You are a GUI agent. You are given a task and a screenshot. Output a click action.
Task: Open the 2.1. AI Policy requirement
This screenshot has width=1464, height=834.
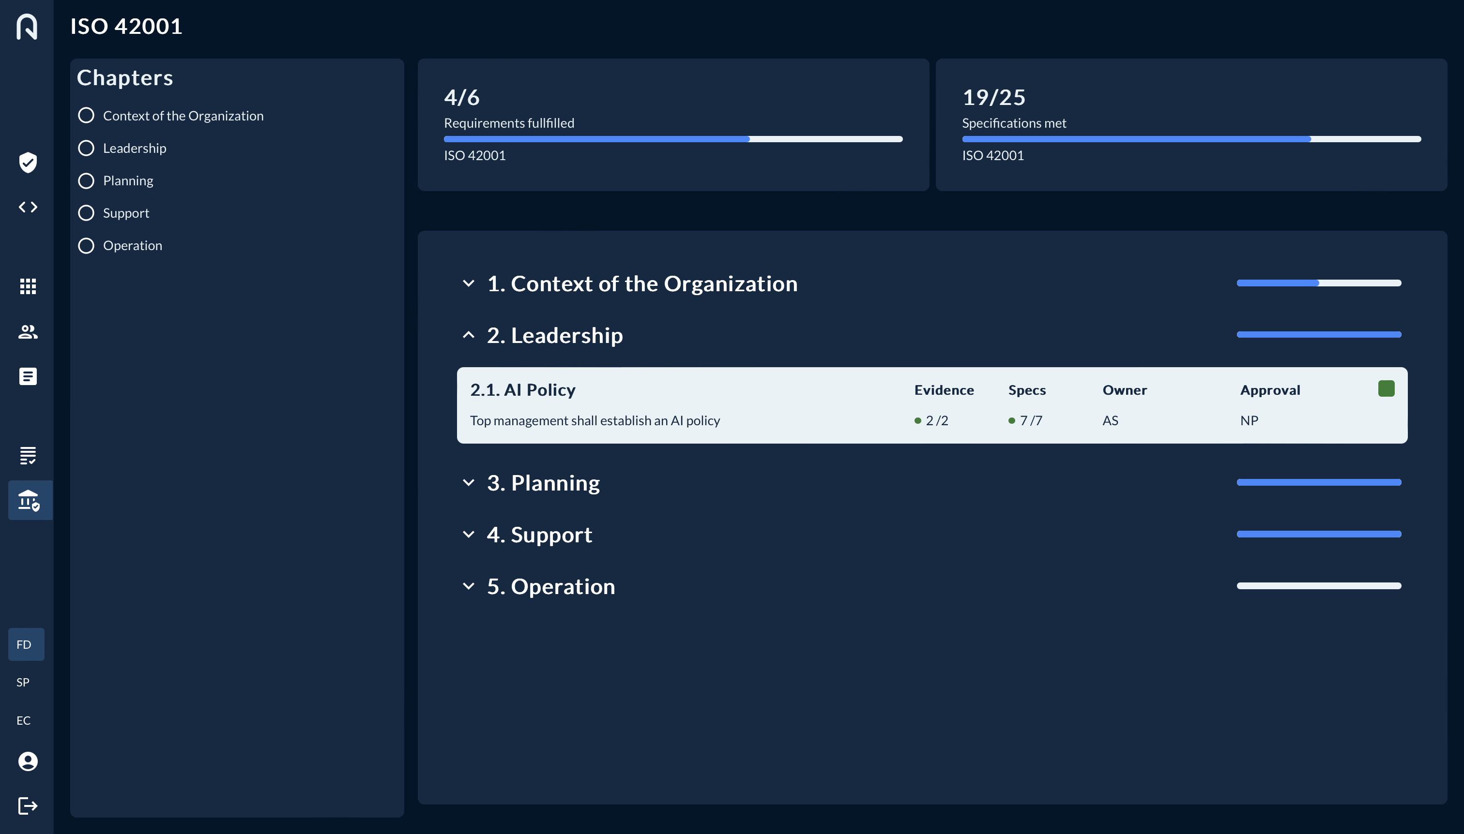[523, 390]
